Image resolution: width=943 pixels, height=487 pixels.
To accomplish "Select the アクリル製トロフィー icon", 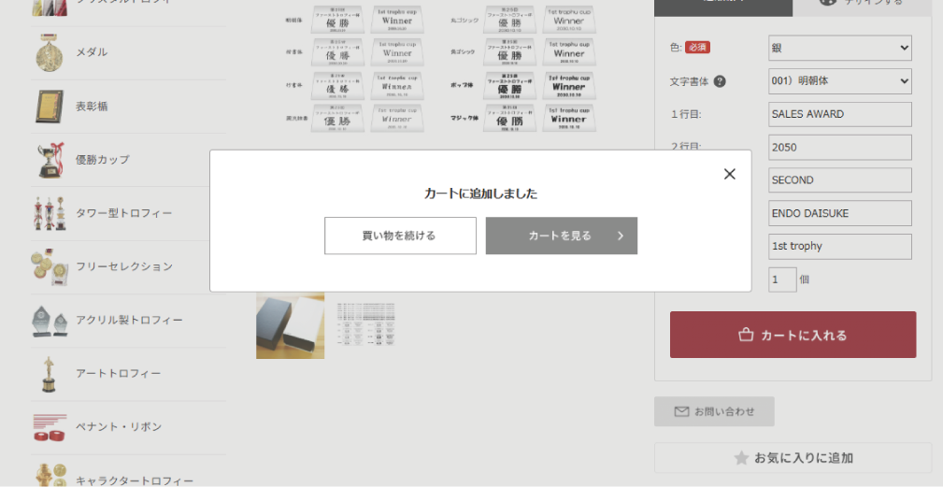I will (50, 321).
